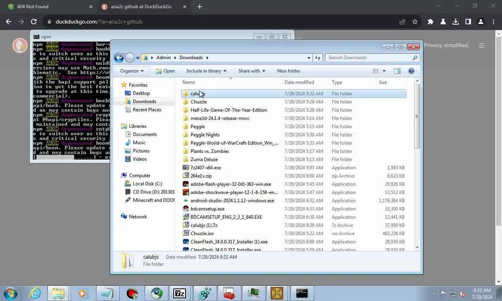502x301 pixels.
Task: Open the DOSBox taskbar icon
Action: point(277,293)
